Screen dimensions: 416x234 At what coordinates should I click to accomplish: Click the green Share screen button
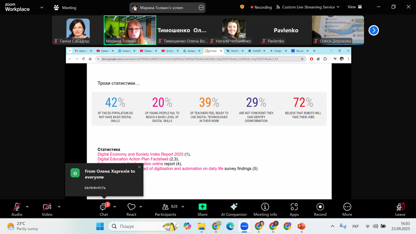pyautogui.click(x=202, y=209)
